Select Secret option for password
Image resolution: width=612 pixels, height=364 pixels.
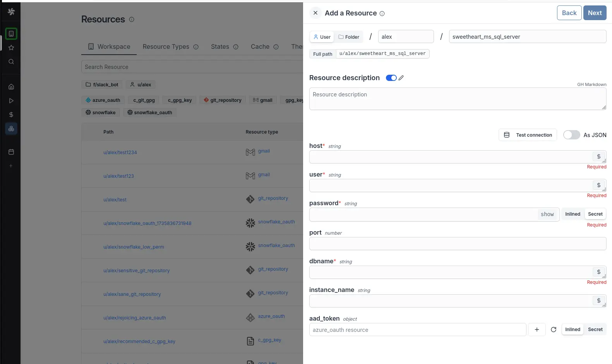595,214
